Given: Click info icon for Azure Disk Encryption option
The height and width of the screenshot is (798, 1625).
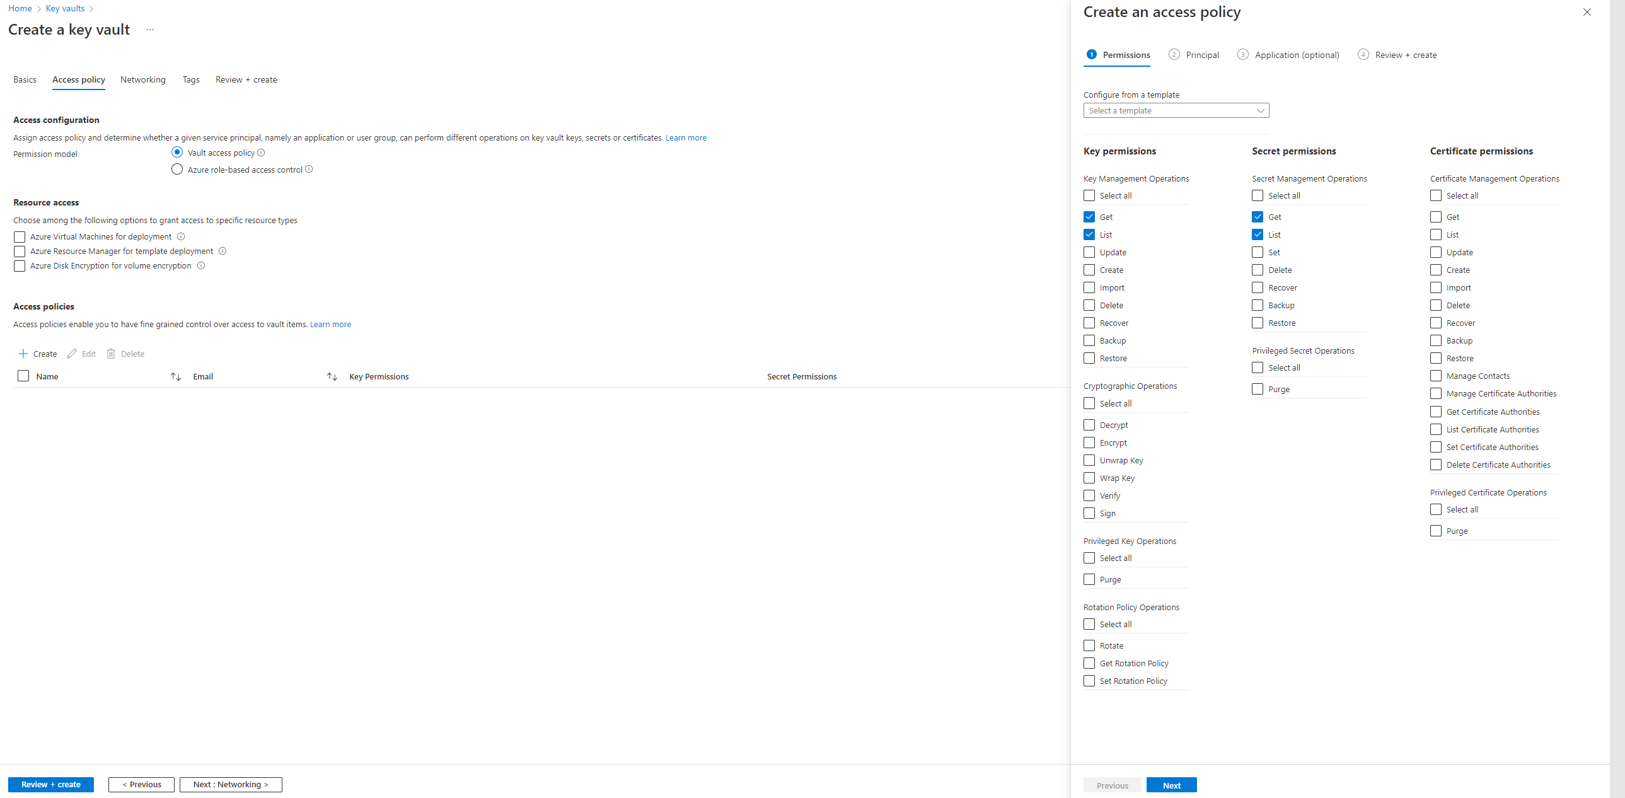Looking at the screenshot, I should [201, 265].
